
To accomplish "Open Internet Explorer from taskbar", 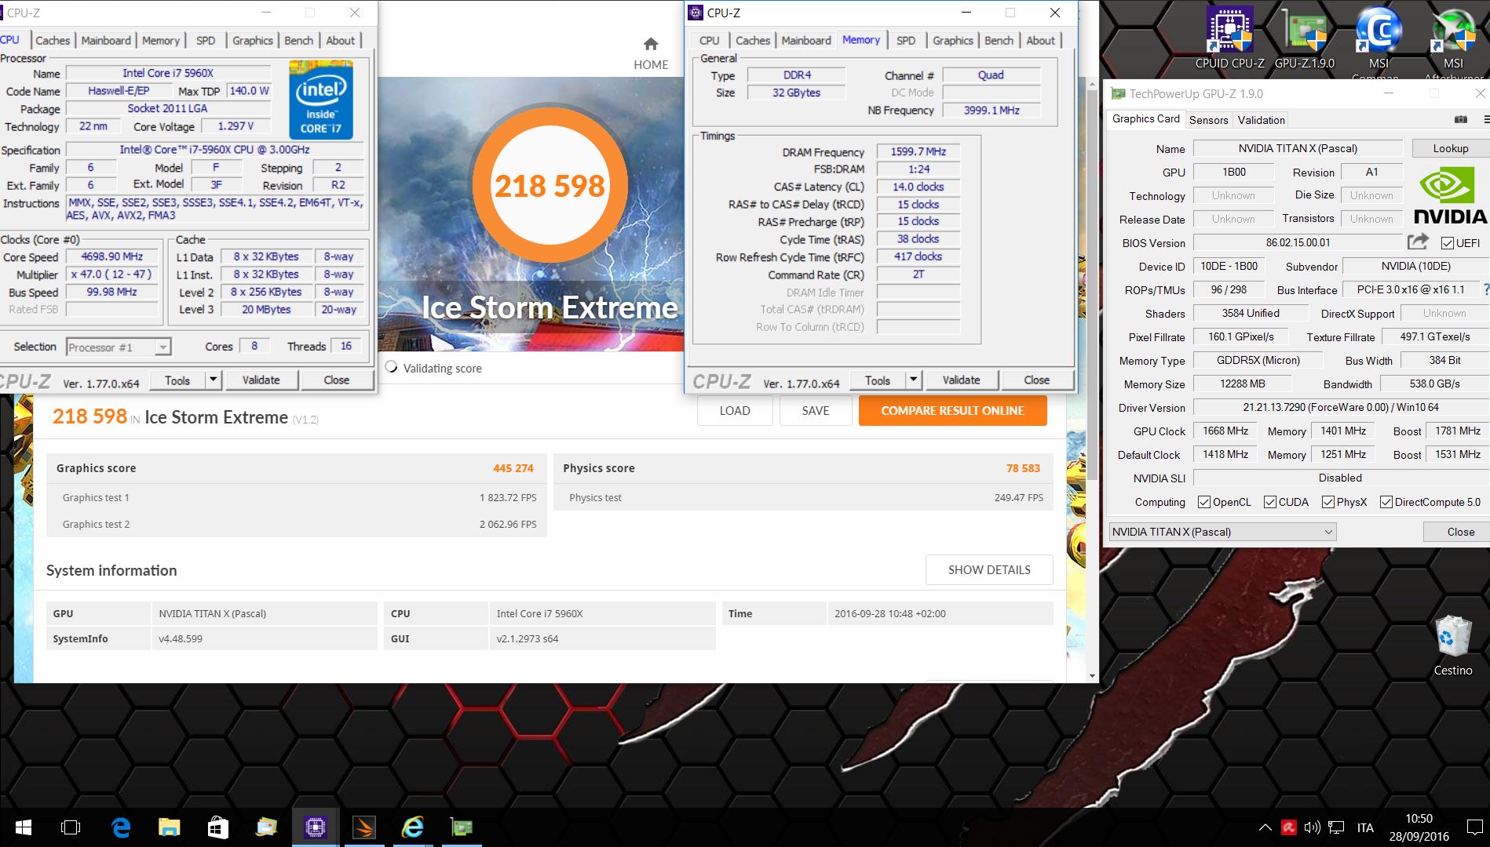I will coord(412,827).
